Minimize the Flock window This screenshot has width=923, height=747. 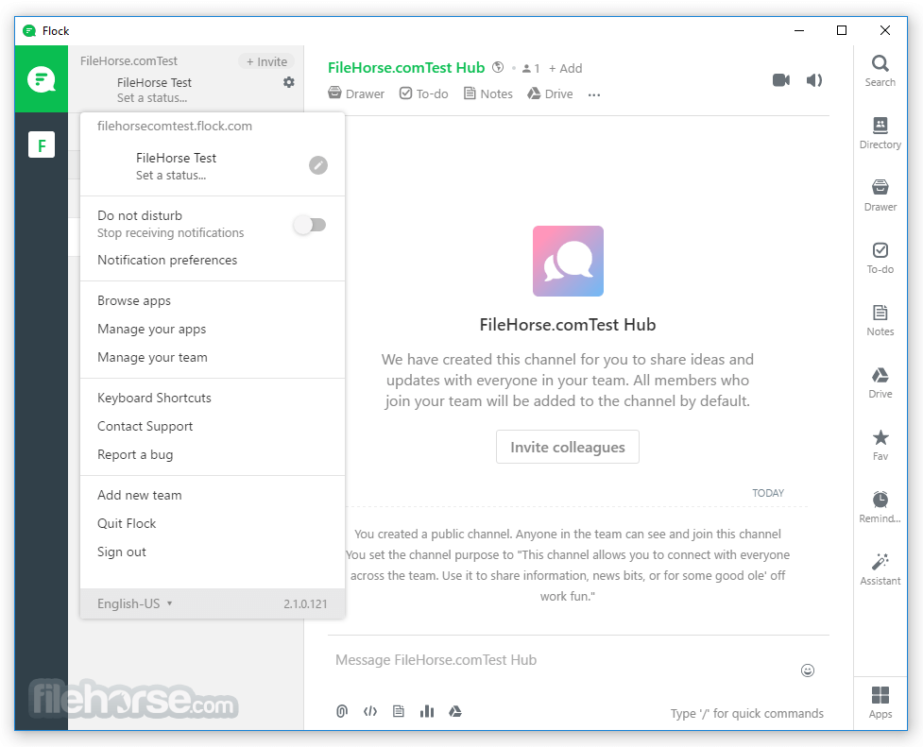pos(799,30)
